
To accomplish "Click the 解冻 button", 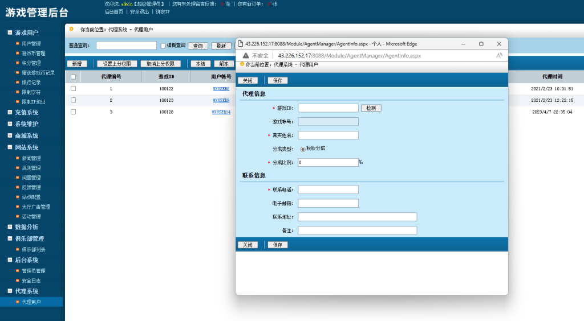I will 224,64.
